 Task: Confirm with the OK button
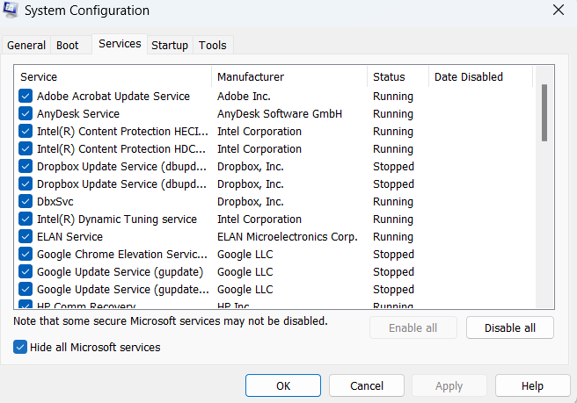pyautogui.click(x=283, y=385)
